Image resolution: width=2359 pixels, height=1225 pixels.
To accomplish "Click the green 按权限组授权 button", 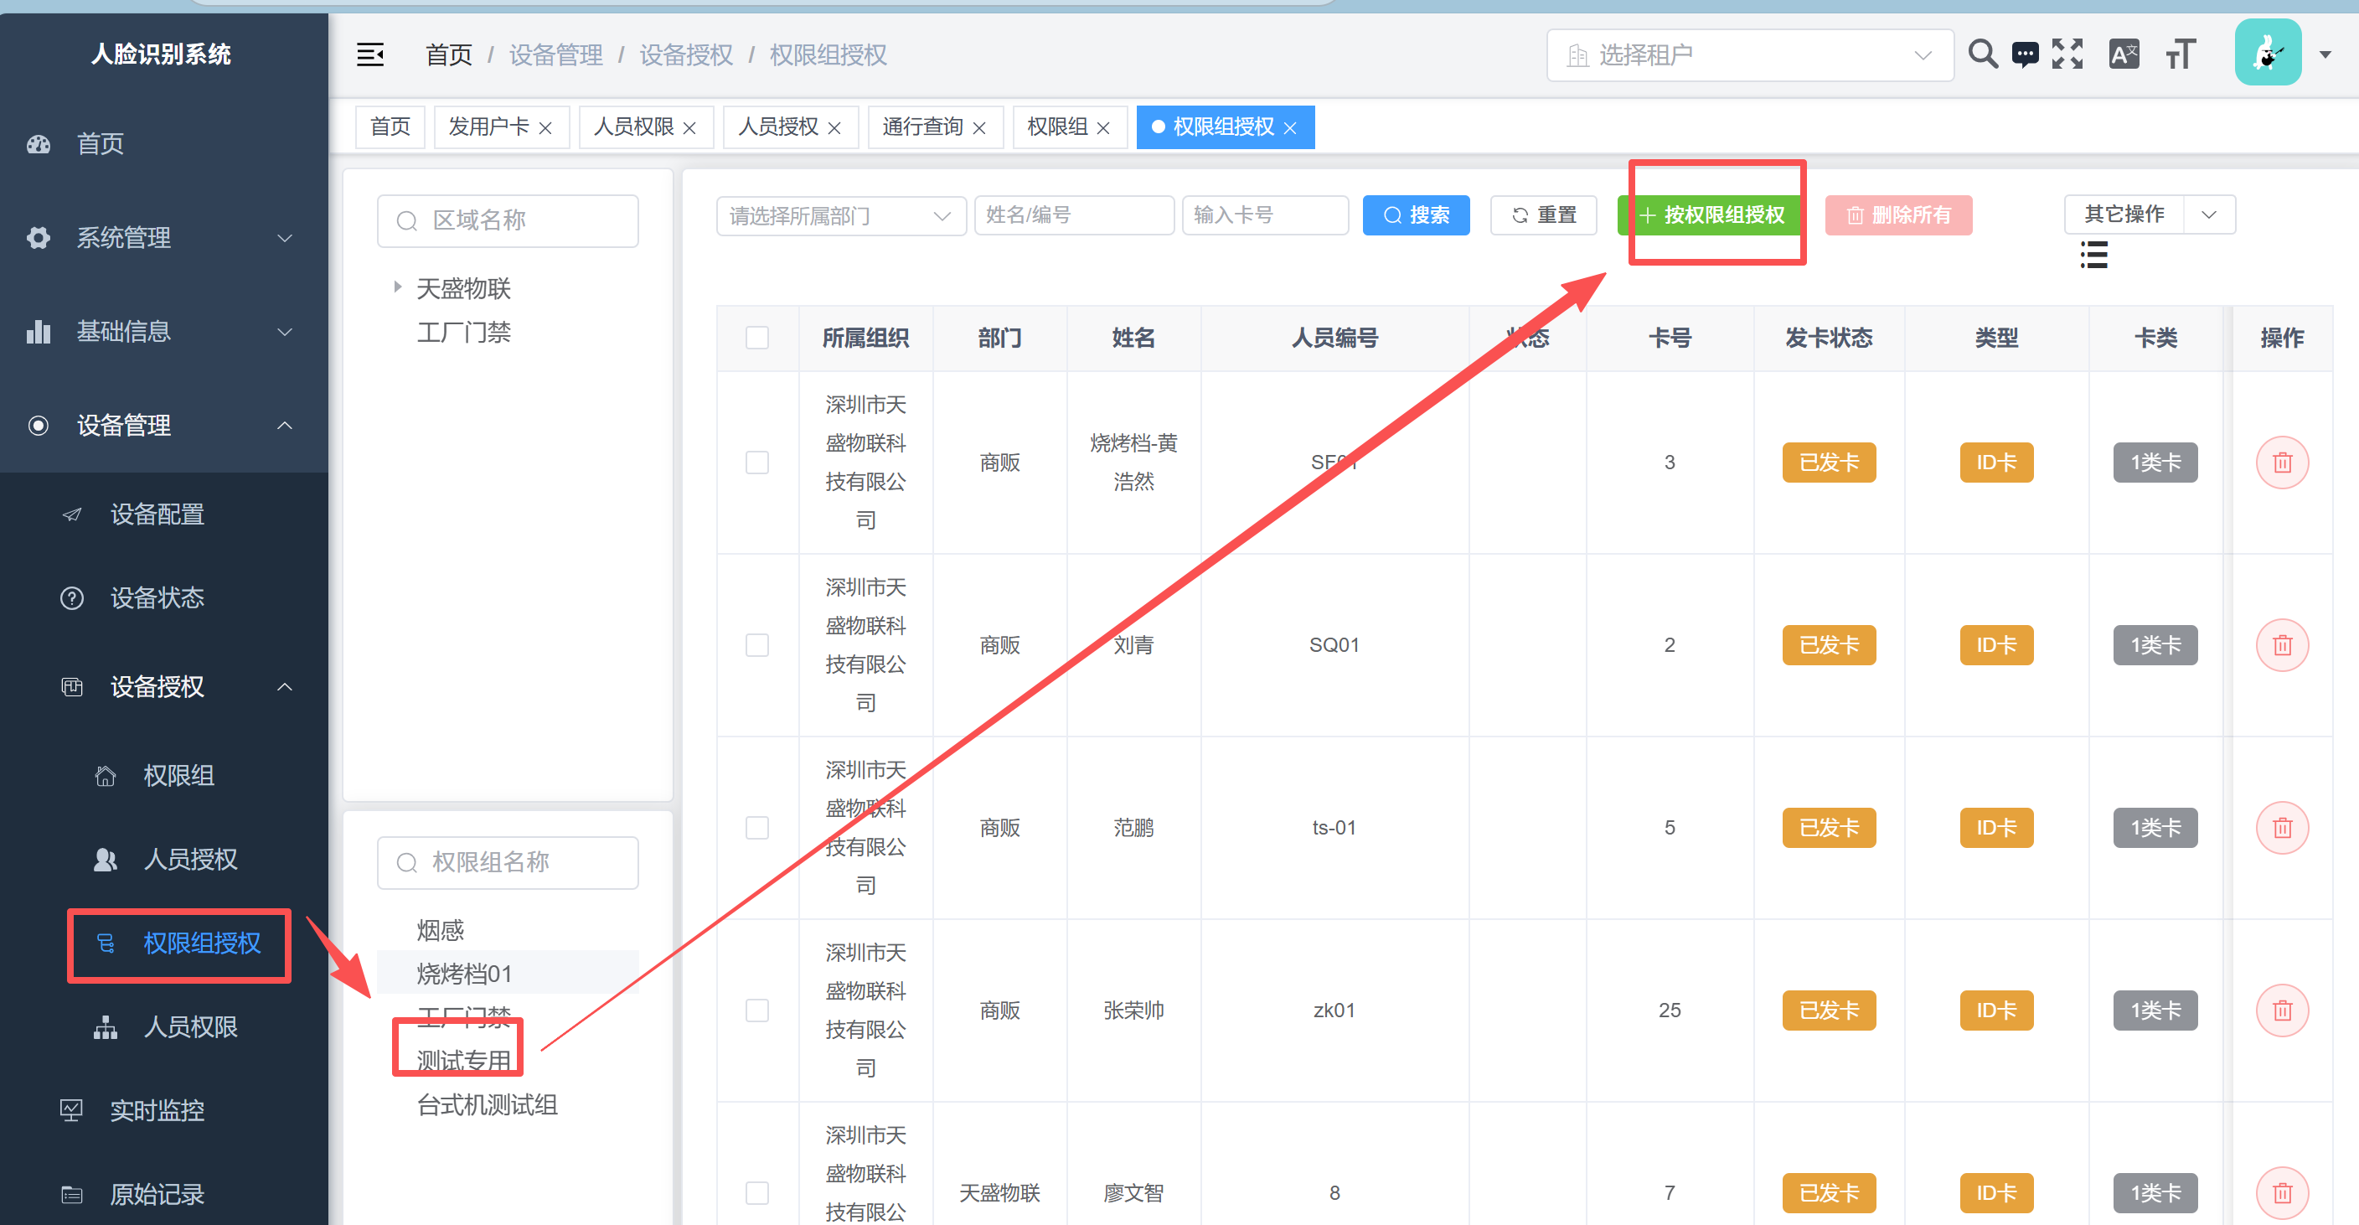I will pos(1711,215).
